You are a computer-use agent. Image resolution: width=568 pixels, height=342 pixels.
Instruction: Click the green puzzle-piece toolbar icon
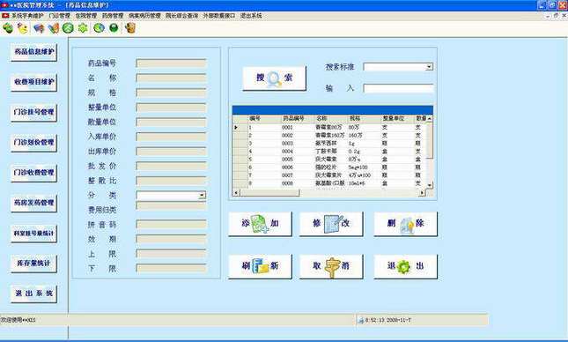(x=84, y=28)
